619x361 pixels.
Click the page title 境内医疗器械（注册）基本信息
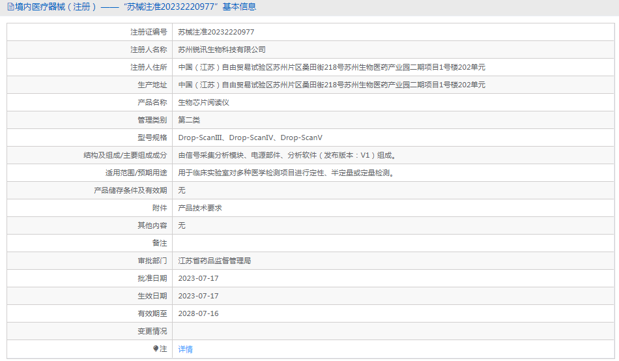click(x=135, y=7)
